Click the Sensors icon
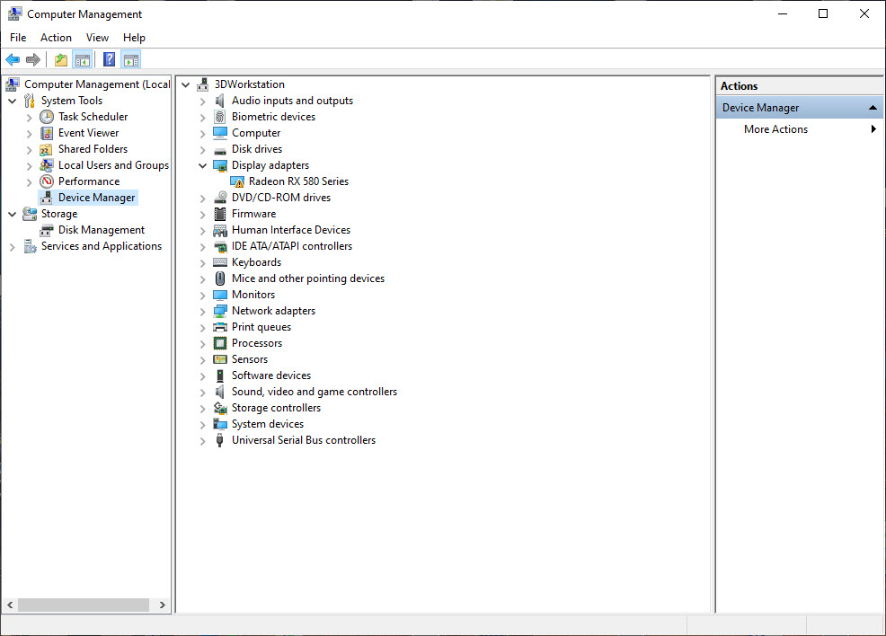 220,359
